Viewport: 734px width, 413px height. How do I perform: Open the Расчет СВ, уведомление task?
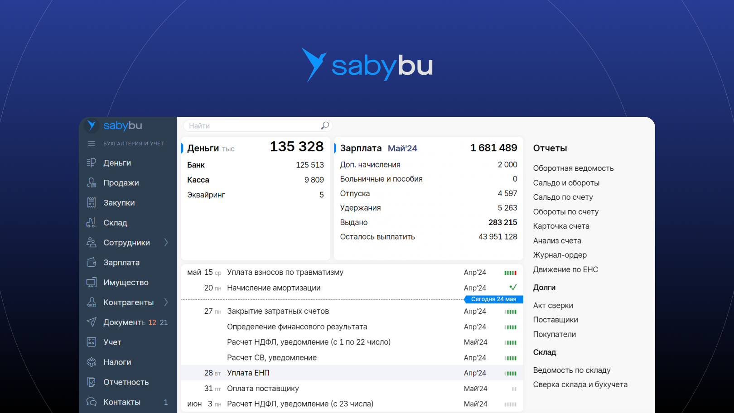pos(272,357)
